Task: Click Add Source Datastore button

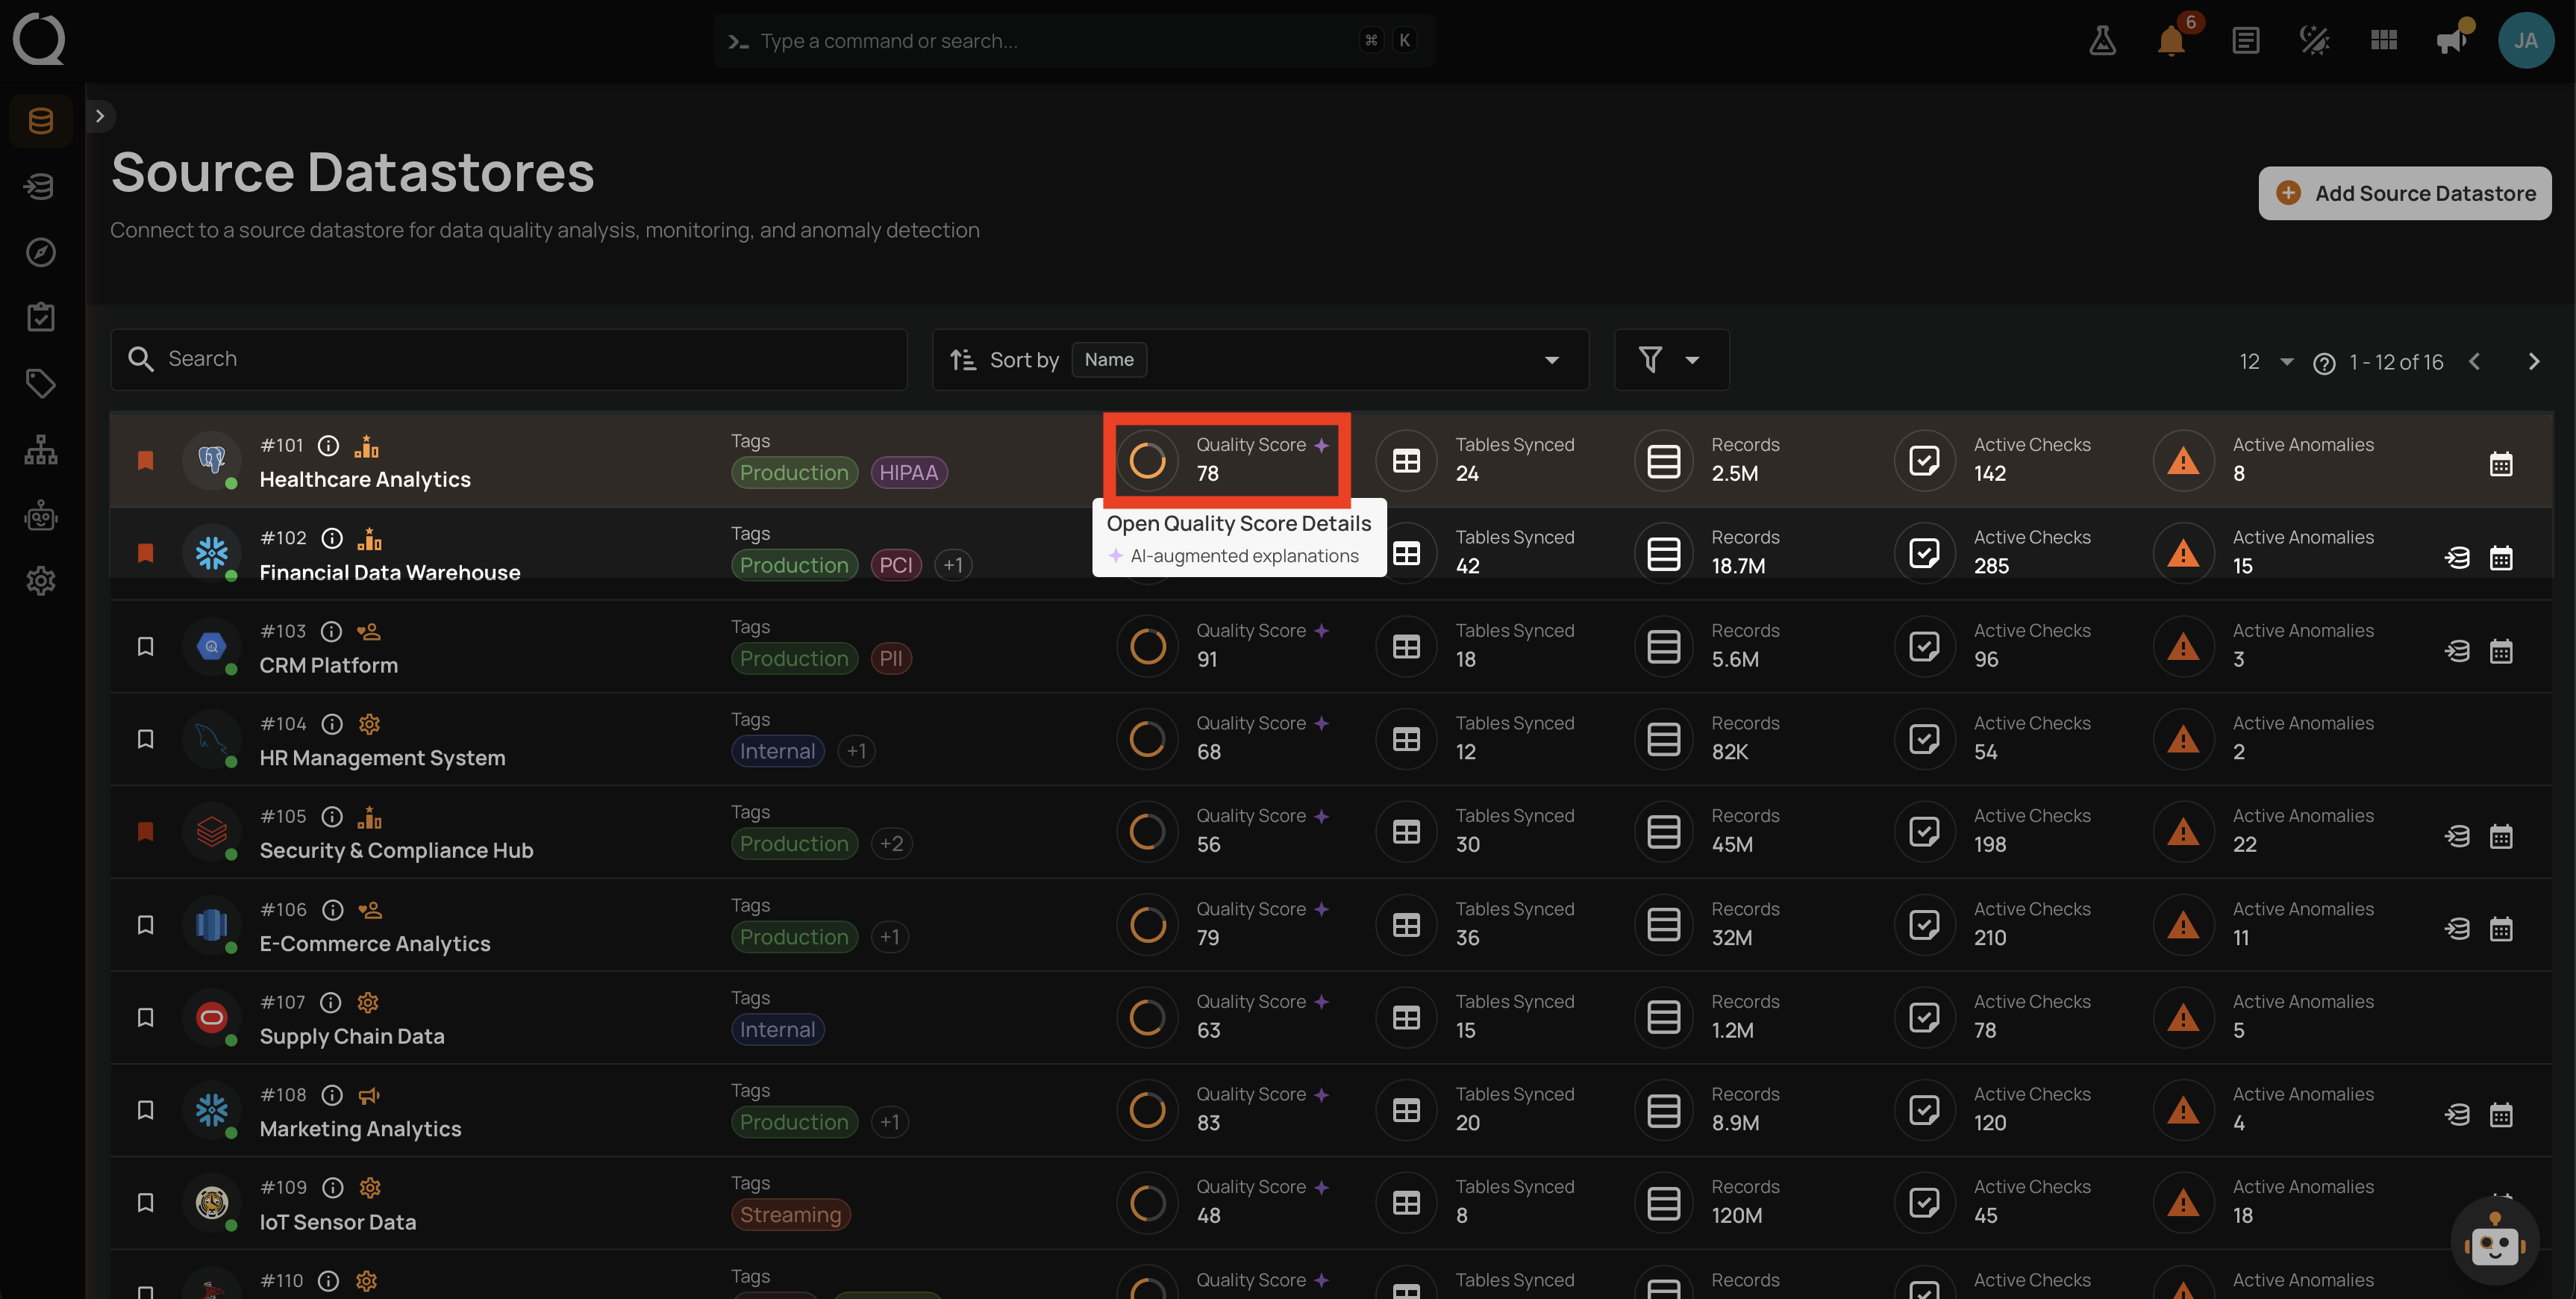Action: [x=2404, y=193]
